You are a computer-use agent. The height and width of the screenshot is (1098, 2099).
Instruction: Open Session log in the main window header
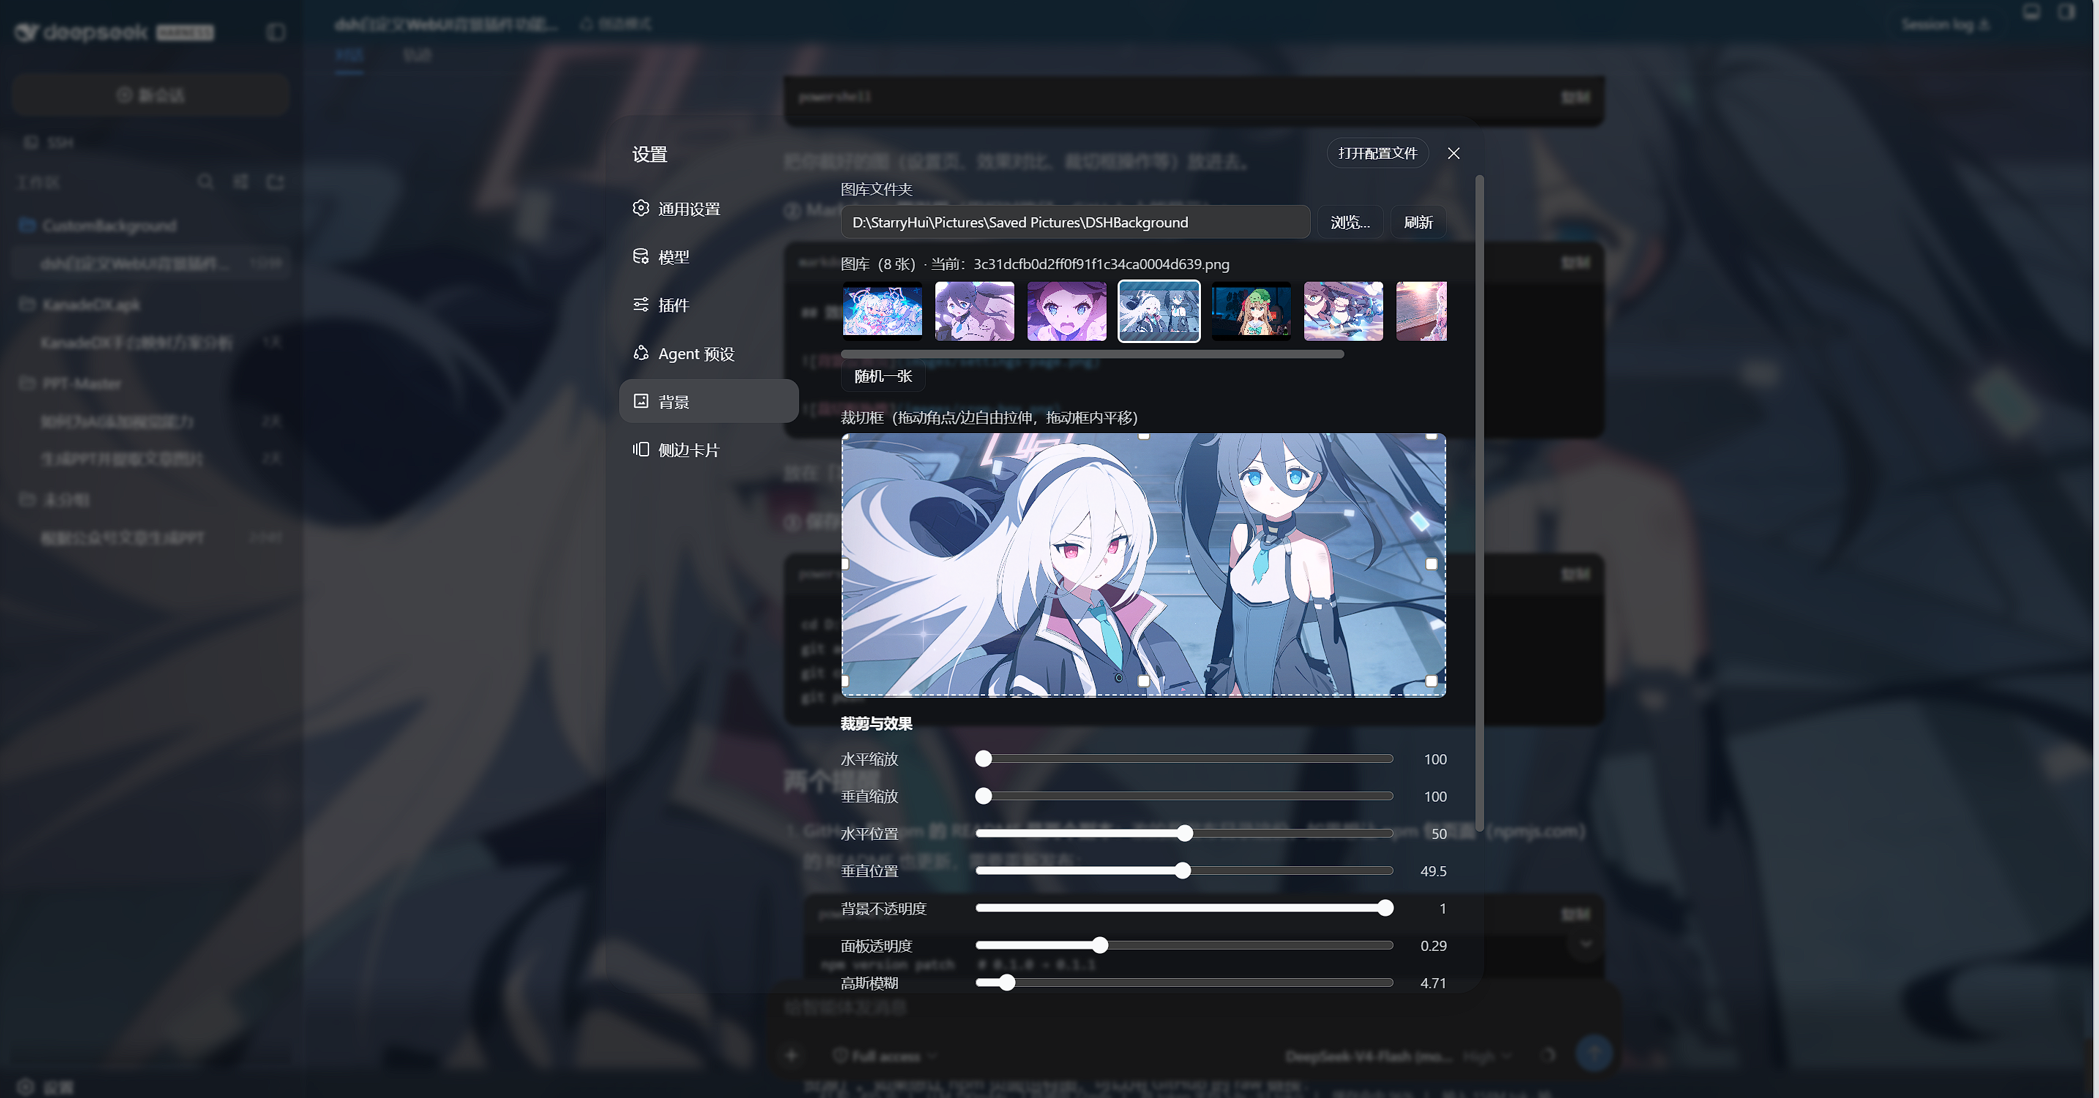coord(1945,24)
